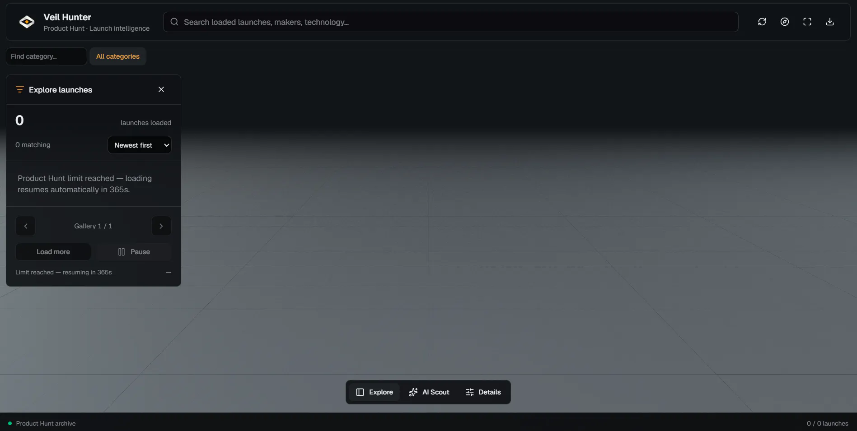Close the Explore launches panel
The image size is (857, 431).
(161, 89)
